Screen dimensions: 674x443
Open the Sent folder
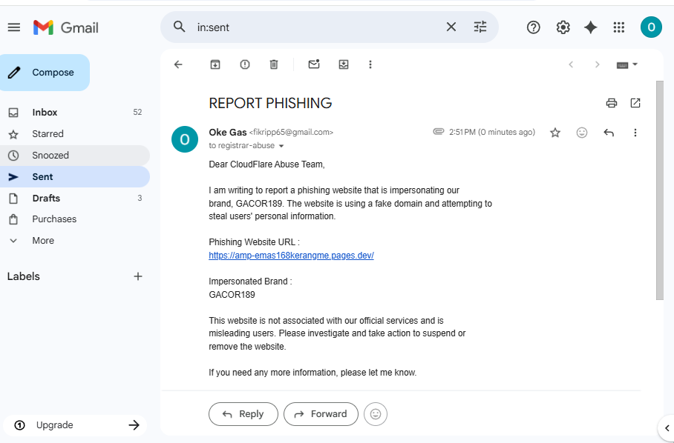(75, 177)
